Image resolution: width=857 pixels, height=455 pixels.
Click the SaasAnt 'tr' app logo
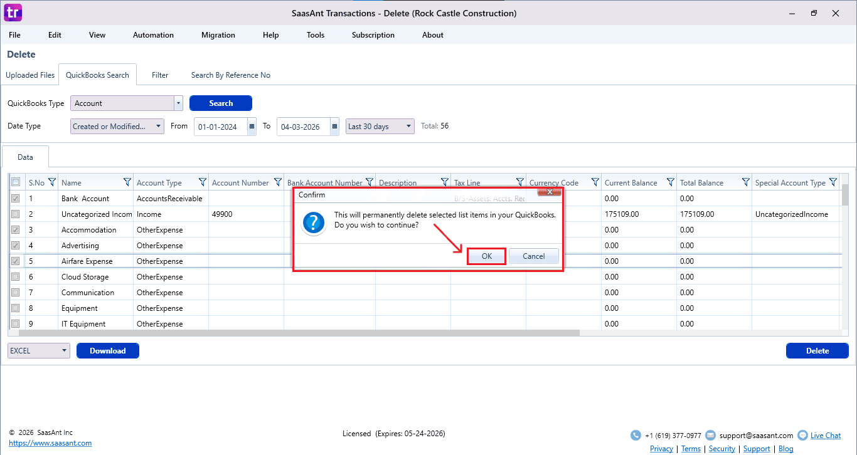(13, 12)
